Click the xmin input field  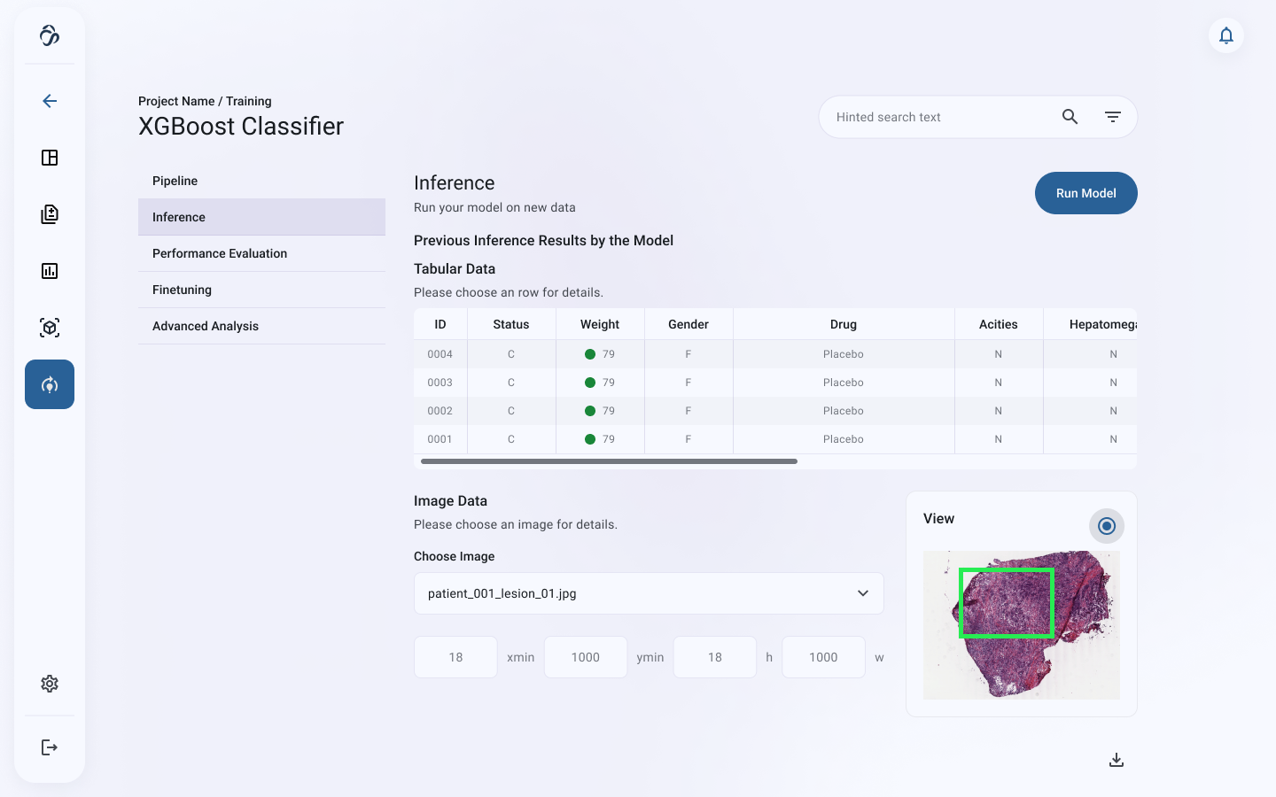pos(455,657)
